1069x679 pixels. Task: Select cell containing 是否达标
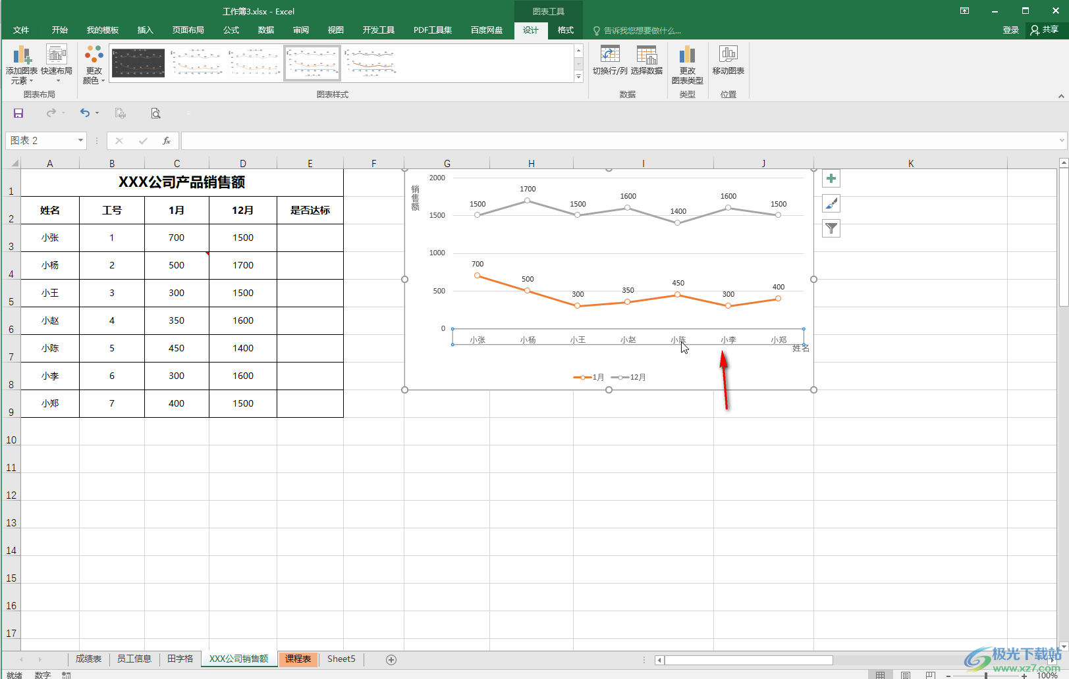(310, 211)
